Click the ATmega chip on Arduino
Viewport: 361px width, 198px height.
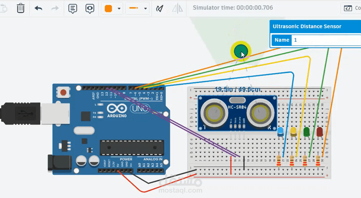pyautogui.click(x=132, y=148)
